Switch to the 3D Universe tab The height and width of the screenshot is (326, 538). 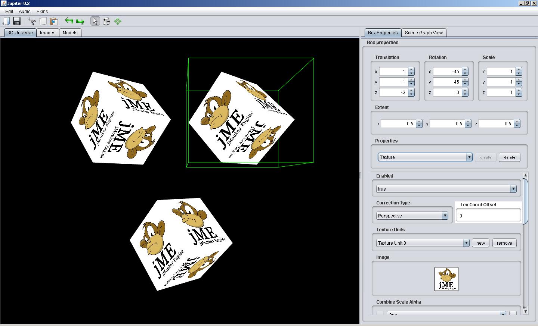coord(20,32)
